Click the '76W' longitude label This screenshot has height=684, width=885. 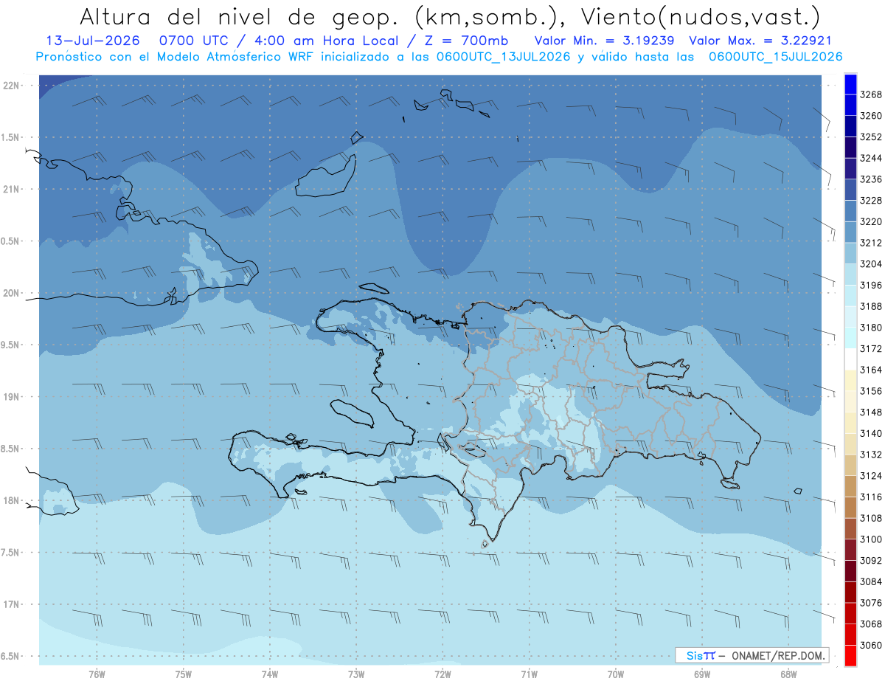(97, 674)
